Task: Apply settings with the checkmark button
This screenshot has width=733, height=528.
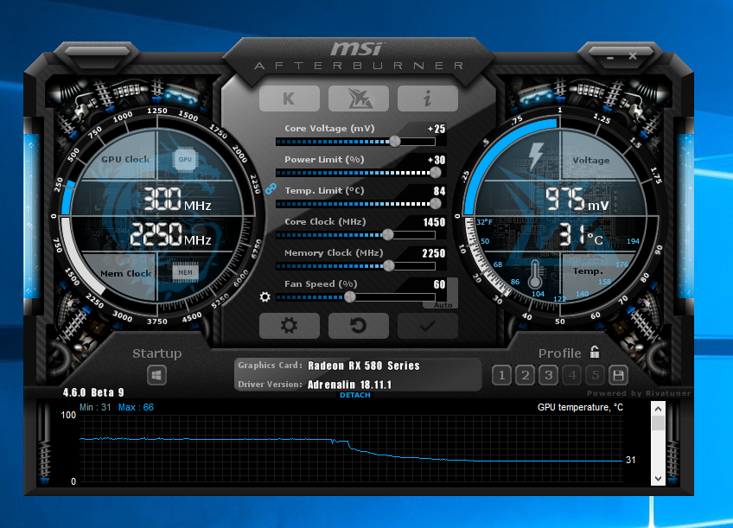Action: click(428, 325)
